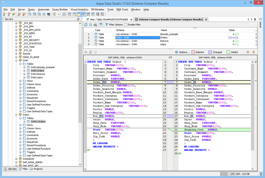
Task: Select the Returns result row
Action: [171, 41]
